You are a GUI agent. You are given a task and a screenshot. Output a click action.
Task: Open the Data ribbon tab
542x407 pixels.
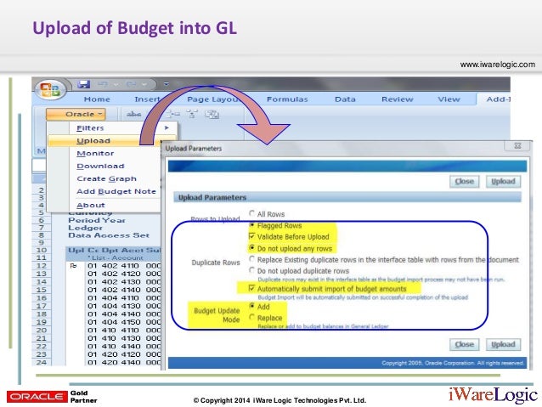tap(345, 99)
